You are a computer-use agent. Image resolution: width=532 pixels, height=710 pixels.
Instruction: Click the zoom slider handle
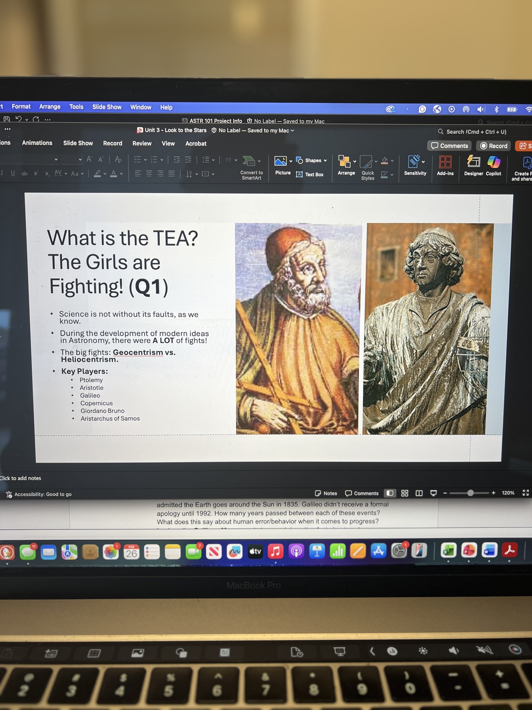pos(470,493)
